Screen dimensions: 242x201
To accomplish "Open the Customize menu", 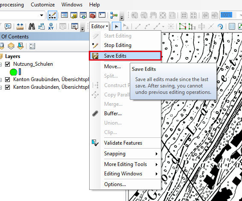I will coord(43,5).
